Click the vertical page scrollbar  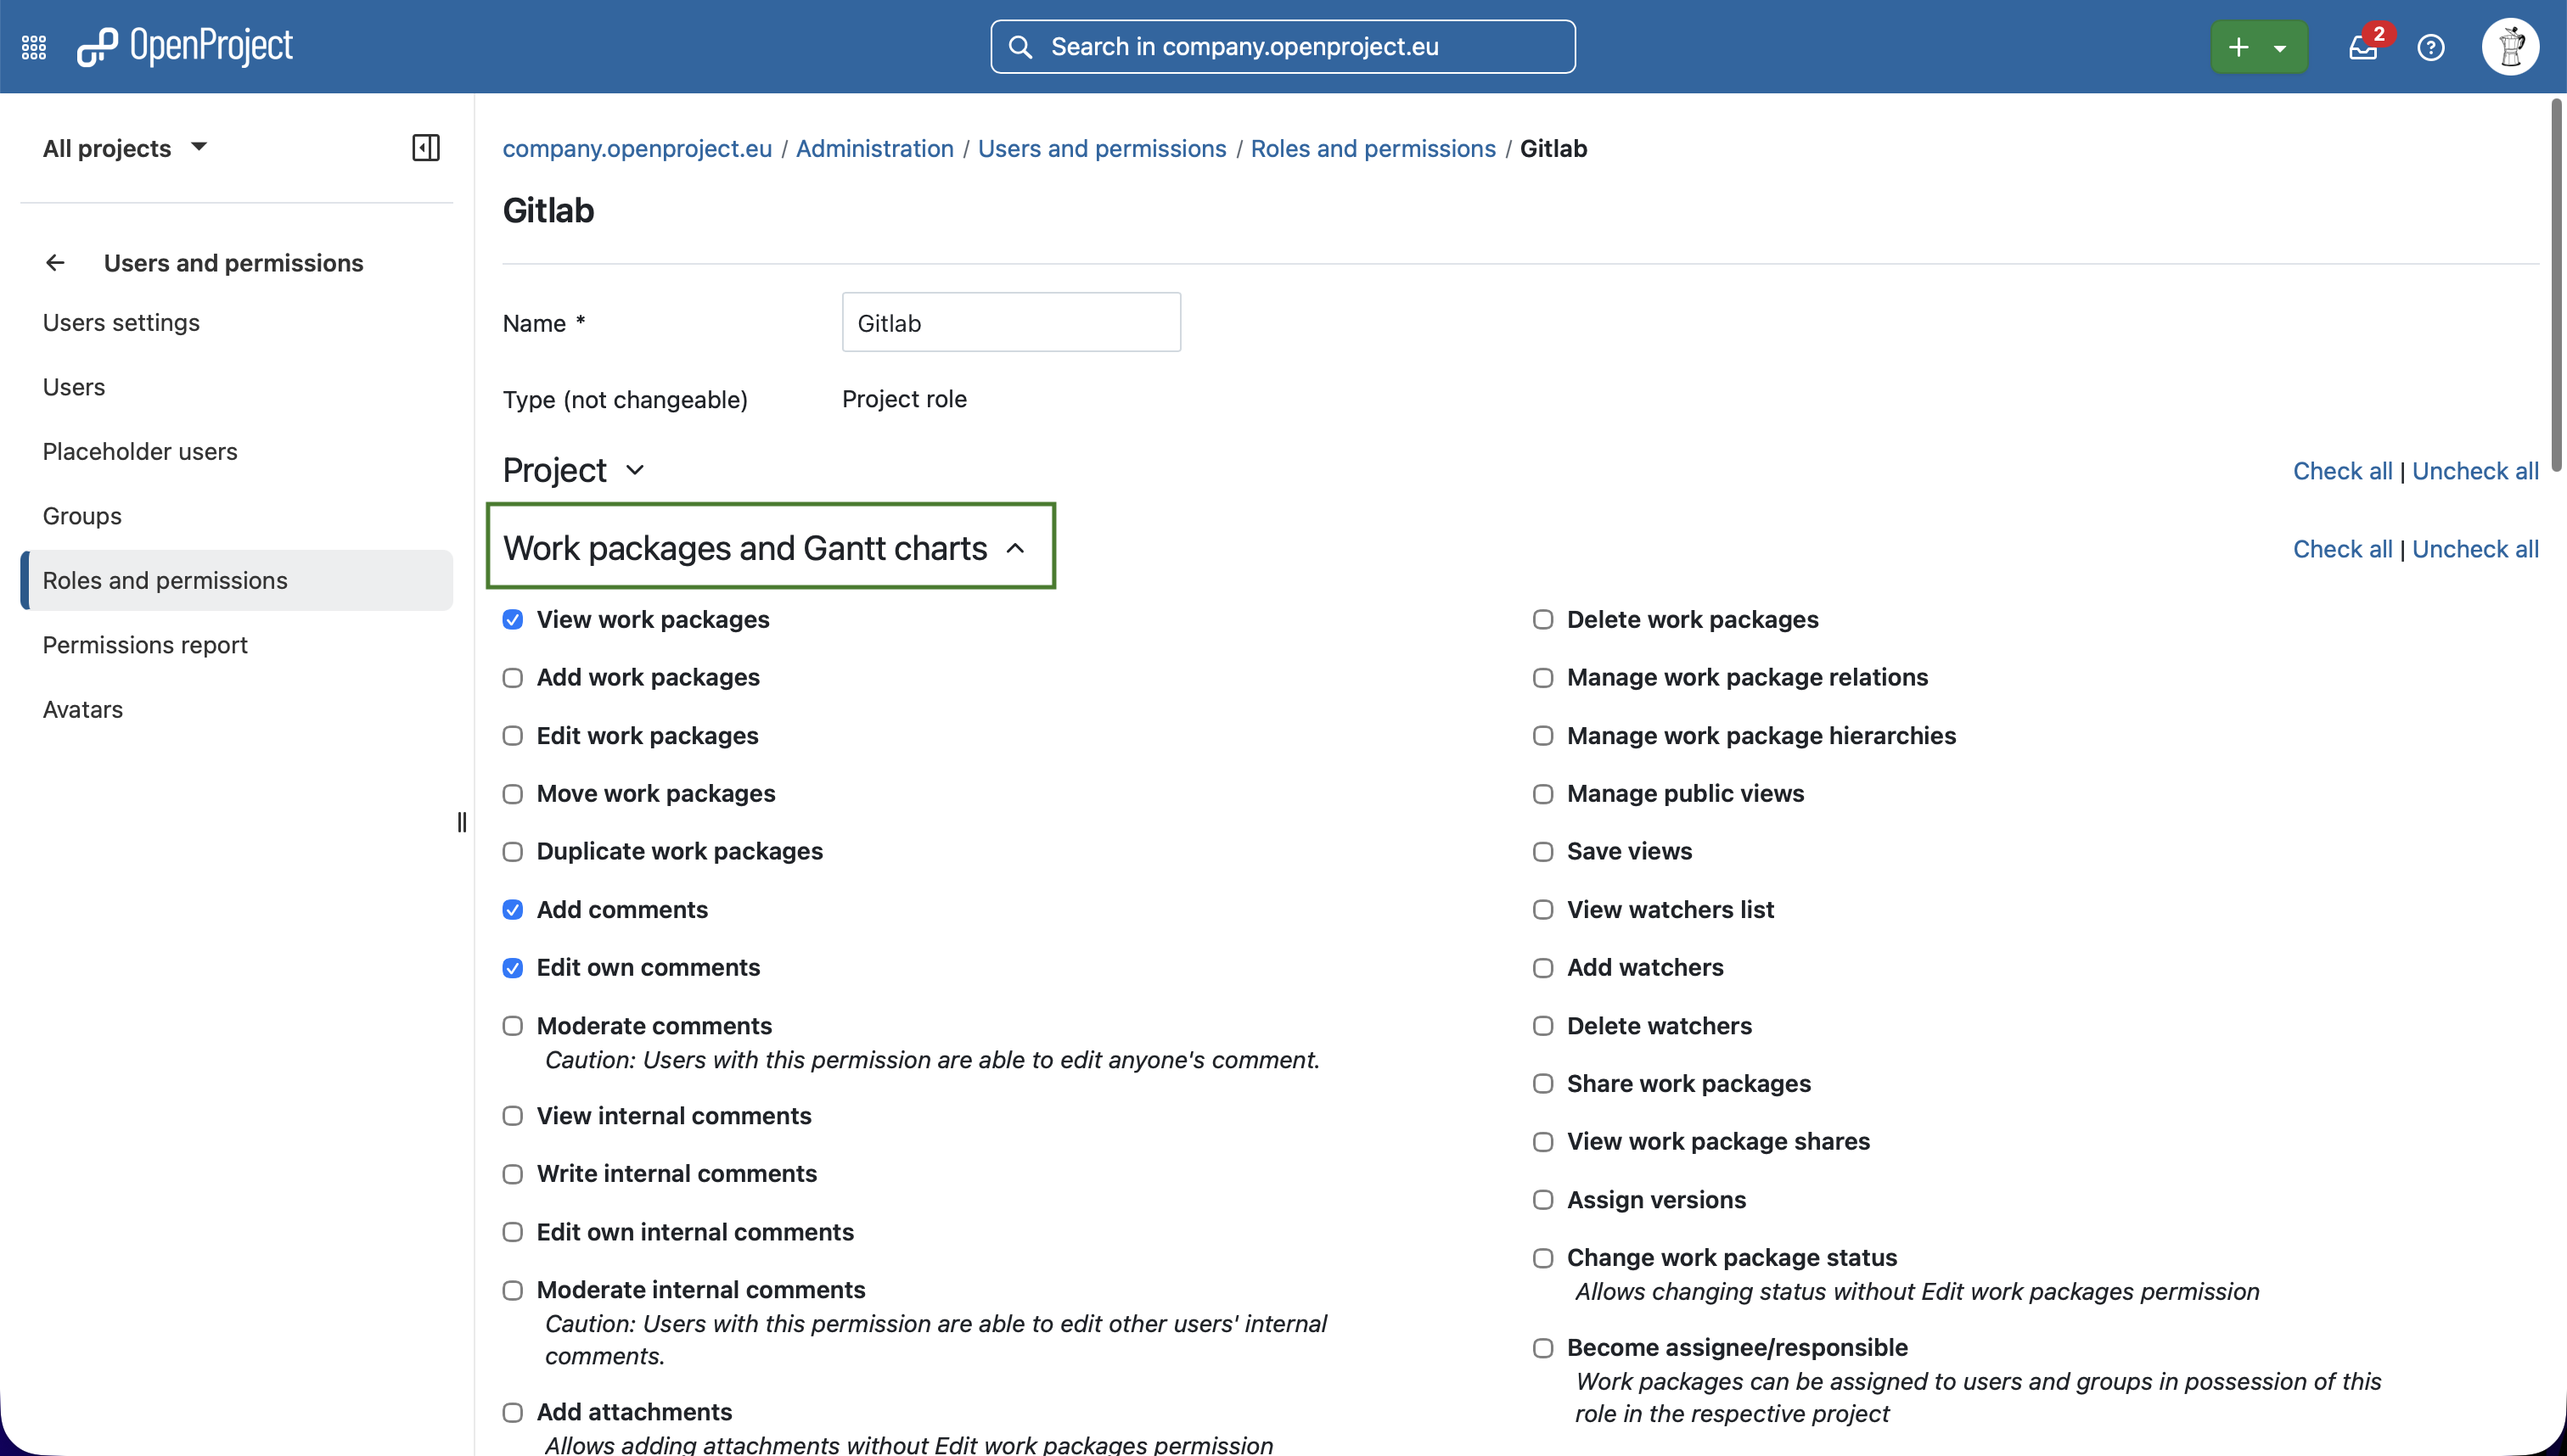click(x=2557, y=285)
